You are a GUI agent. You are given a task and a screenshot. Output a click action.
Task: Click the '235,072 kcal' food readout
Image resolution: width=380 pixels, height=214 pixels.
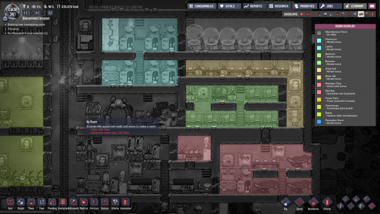[70, 6]
